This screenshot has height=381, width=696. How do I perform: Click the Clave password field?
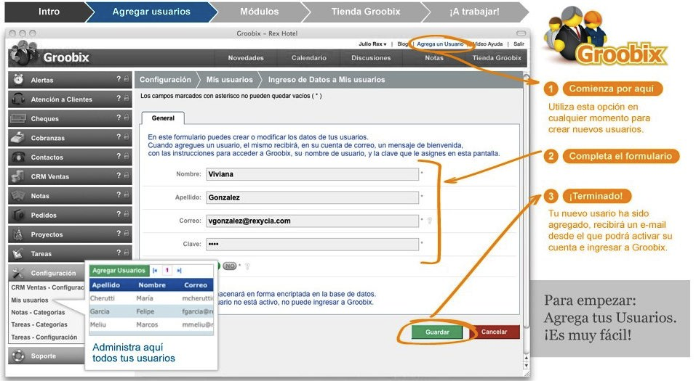click(313, 244)
